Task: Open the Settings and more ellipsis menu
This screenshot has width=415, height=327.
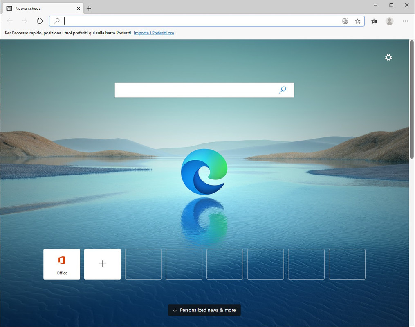Action: [405, 21]
